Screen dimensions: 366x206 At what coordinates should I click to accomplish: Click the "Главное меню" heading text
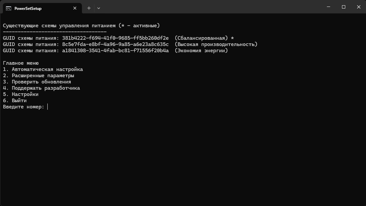click(x=21, y=63)
